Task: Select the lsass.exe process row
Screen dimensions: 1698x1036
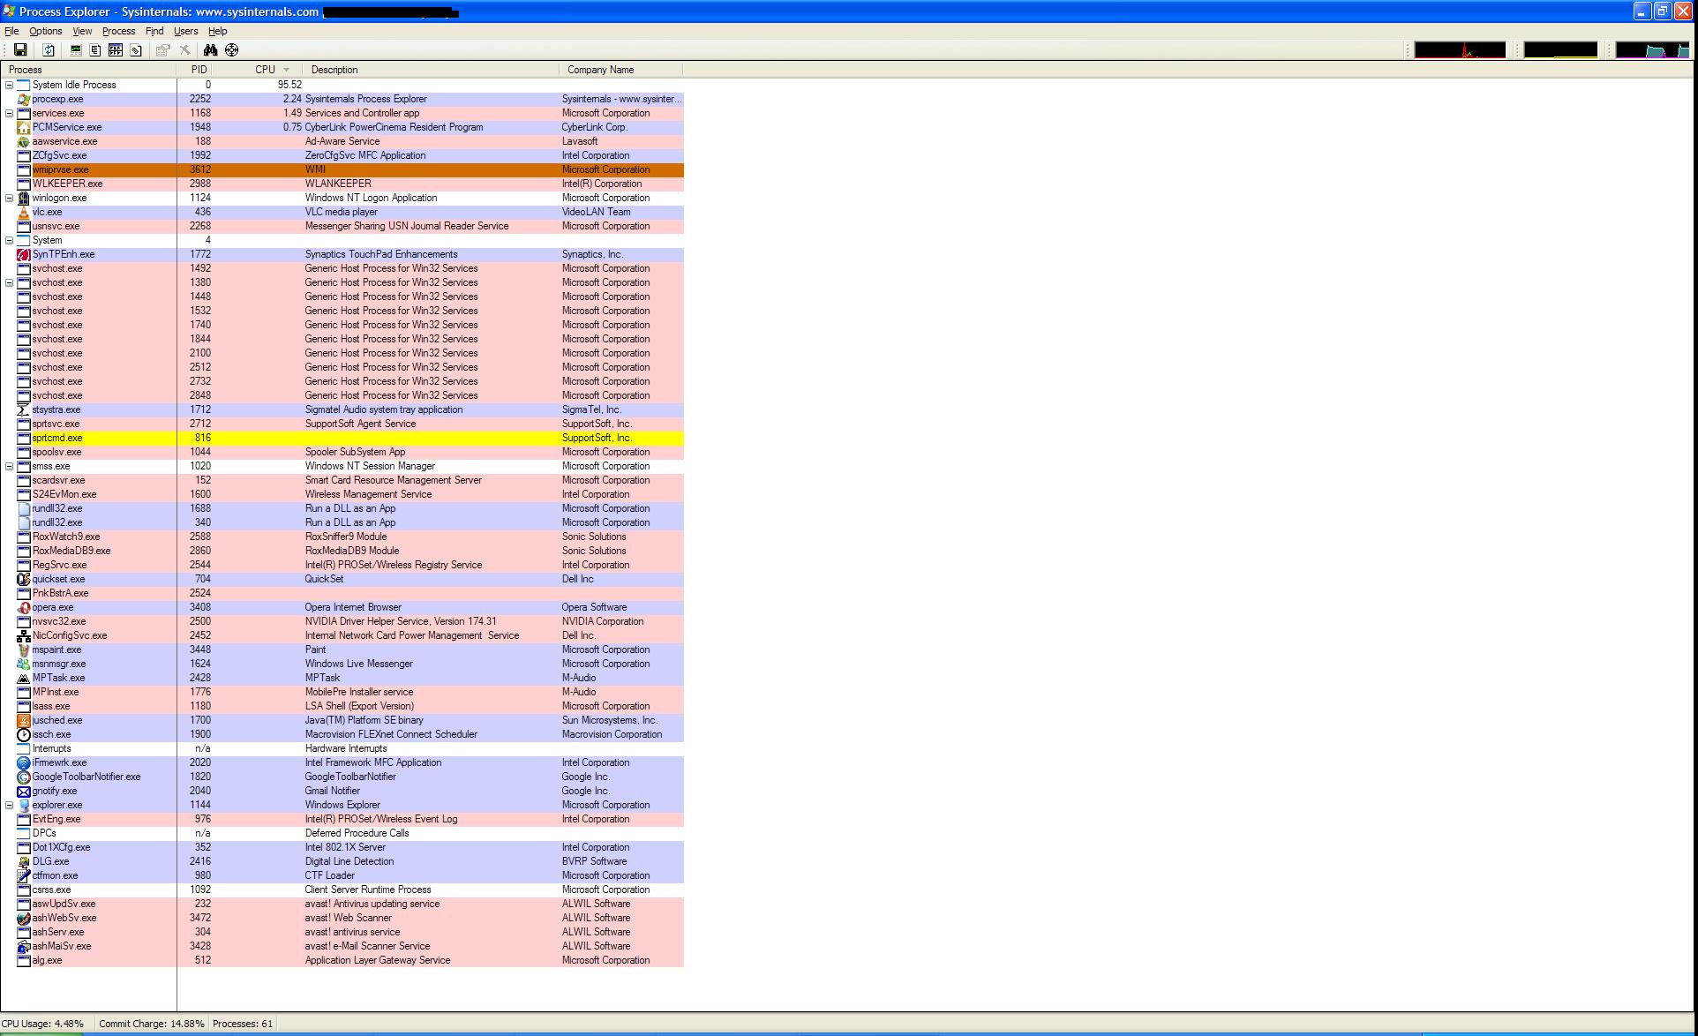Action: coord(342,706)
